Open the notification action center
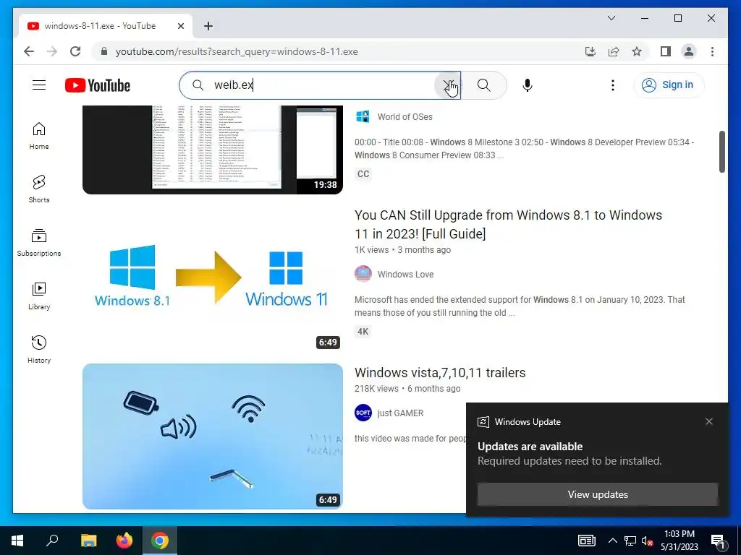Screen dimensions: 741x555 click(718, 541)
